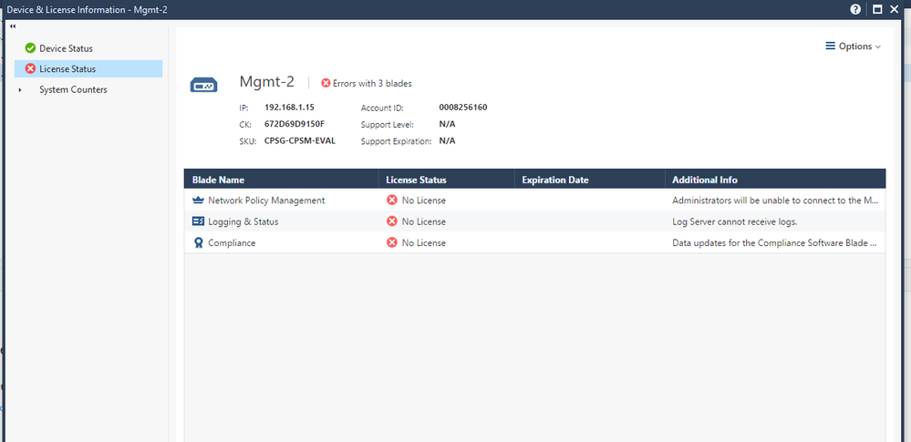Open the System Counters section

pos(73,90)
